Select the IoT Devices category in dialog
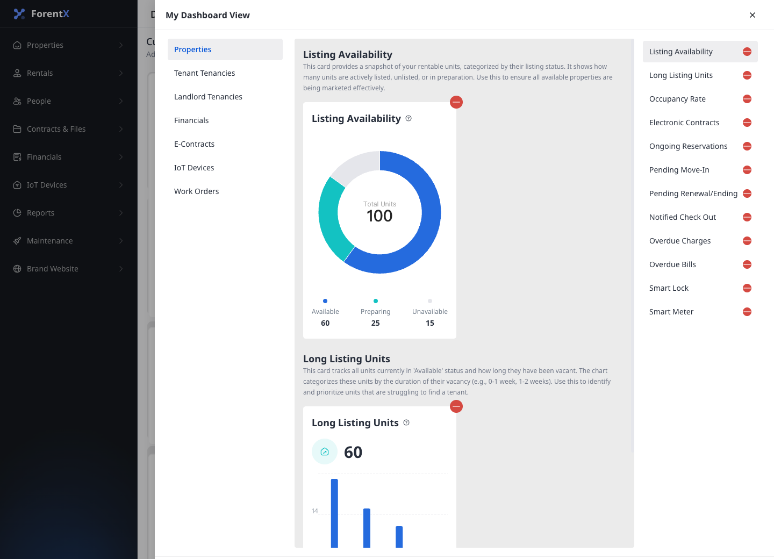774x559 pixels. coord(225,168)
